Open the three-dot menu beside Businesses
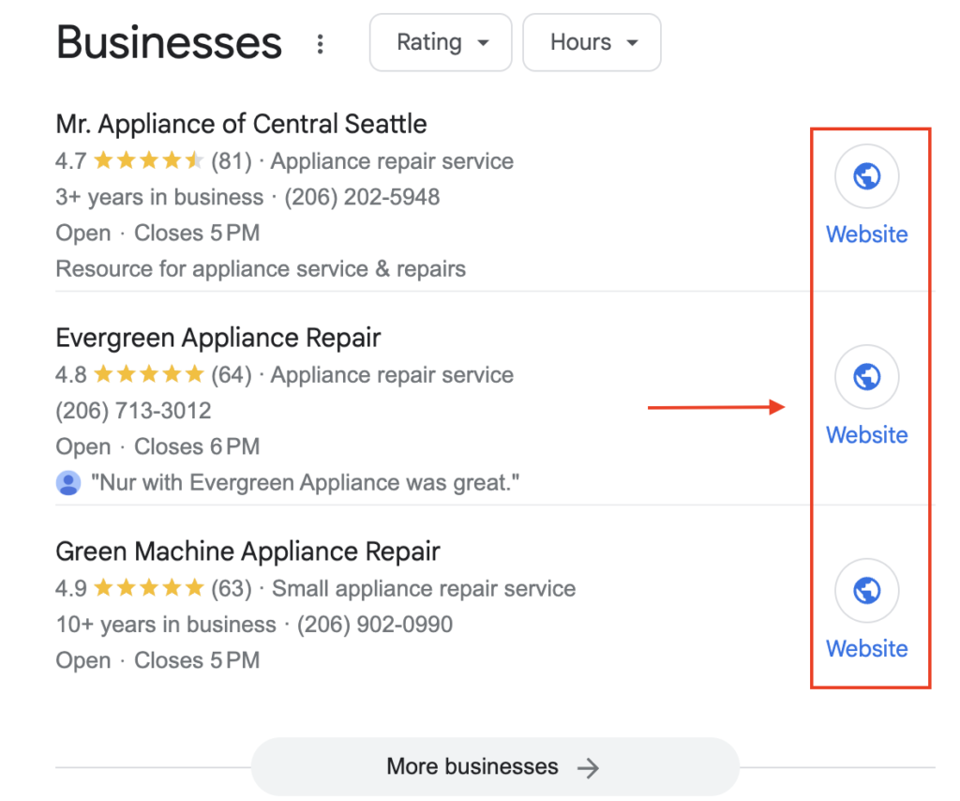The height and width of the screenshot is (801, 960). click(x=320, y=43)
